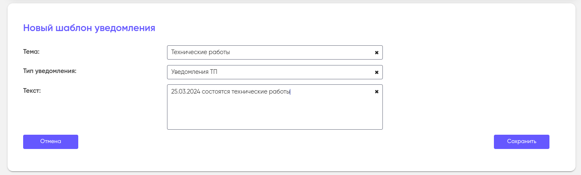The width and height of the screenshot is (581, 175).
Task: Click the word работы in the Тема field
Action: click(219, 52)
